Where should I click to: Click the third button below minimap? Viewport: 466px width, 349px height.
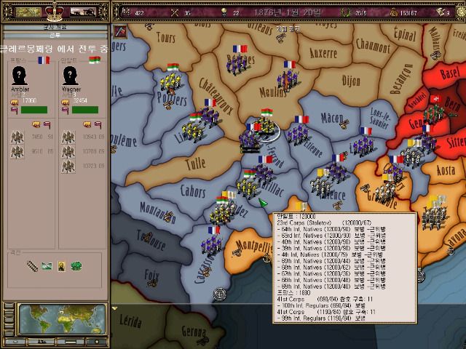pos(69,341)
